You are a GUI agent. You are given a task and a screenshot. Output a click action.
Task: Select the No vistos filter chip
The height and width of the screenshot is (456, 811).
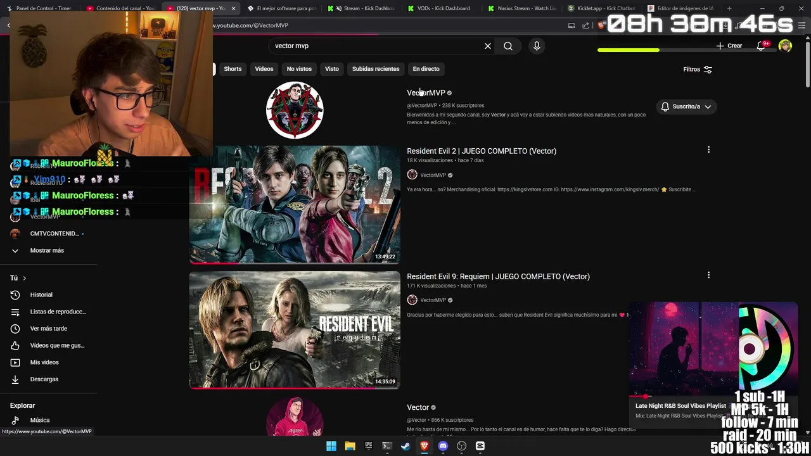pos(299,69)
